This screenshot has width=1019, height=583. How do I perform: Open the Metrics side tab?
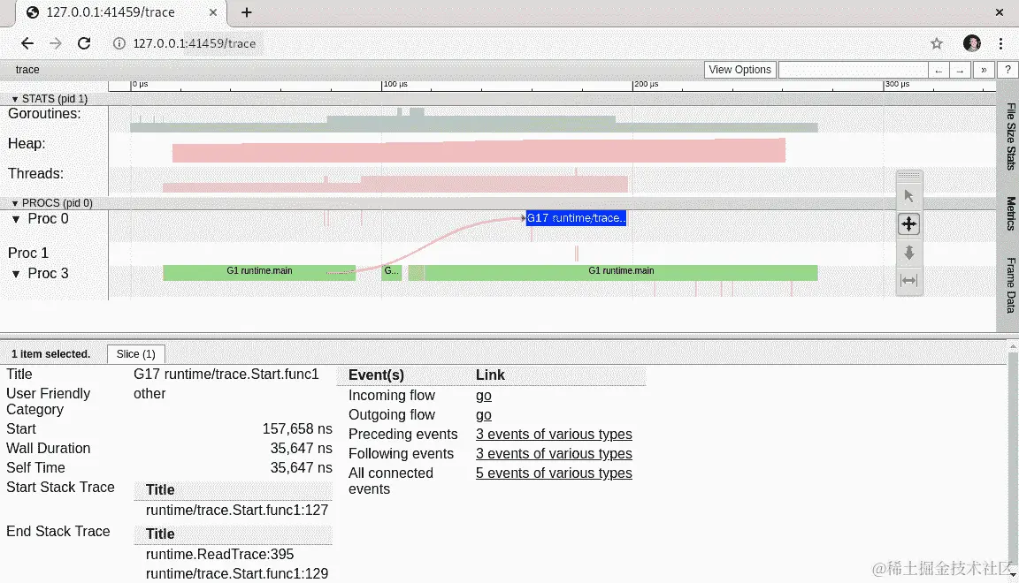click(x=1010, y=214)
